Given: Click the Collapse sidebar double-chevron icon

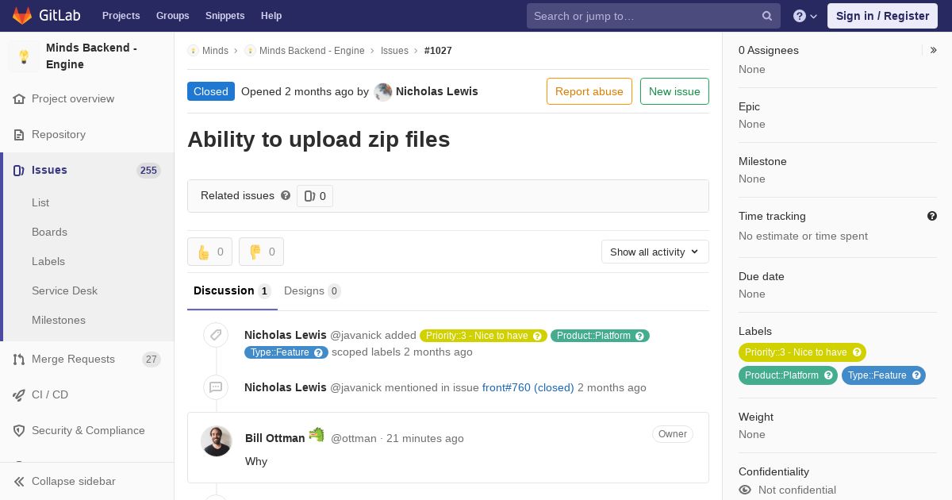Looking at the screenshot, I should [x=19, y=482].
